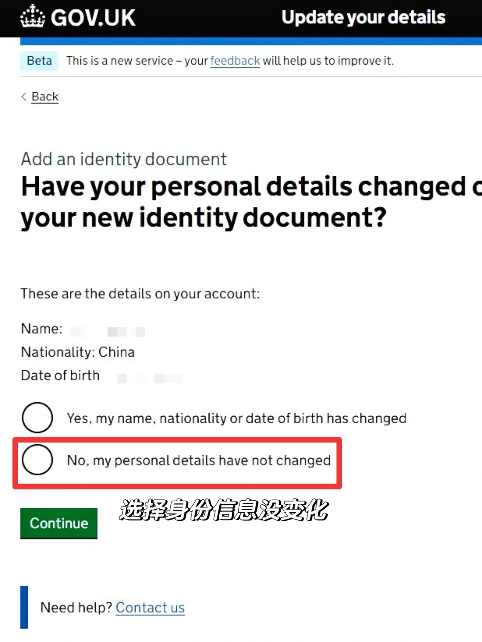Image resolution: width=482 pixels, height=642 pixels.
Task: Click the Chinese subtitle overlay text
Action: (x=224, y=510)
